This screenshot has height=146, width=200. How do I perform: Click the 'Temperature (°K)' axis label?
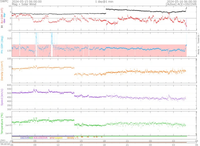click(x=2, y=124)
